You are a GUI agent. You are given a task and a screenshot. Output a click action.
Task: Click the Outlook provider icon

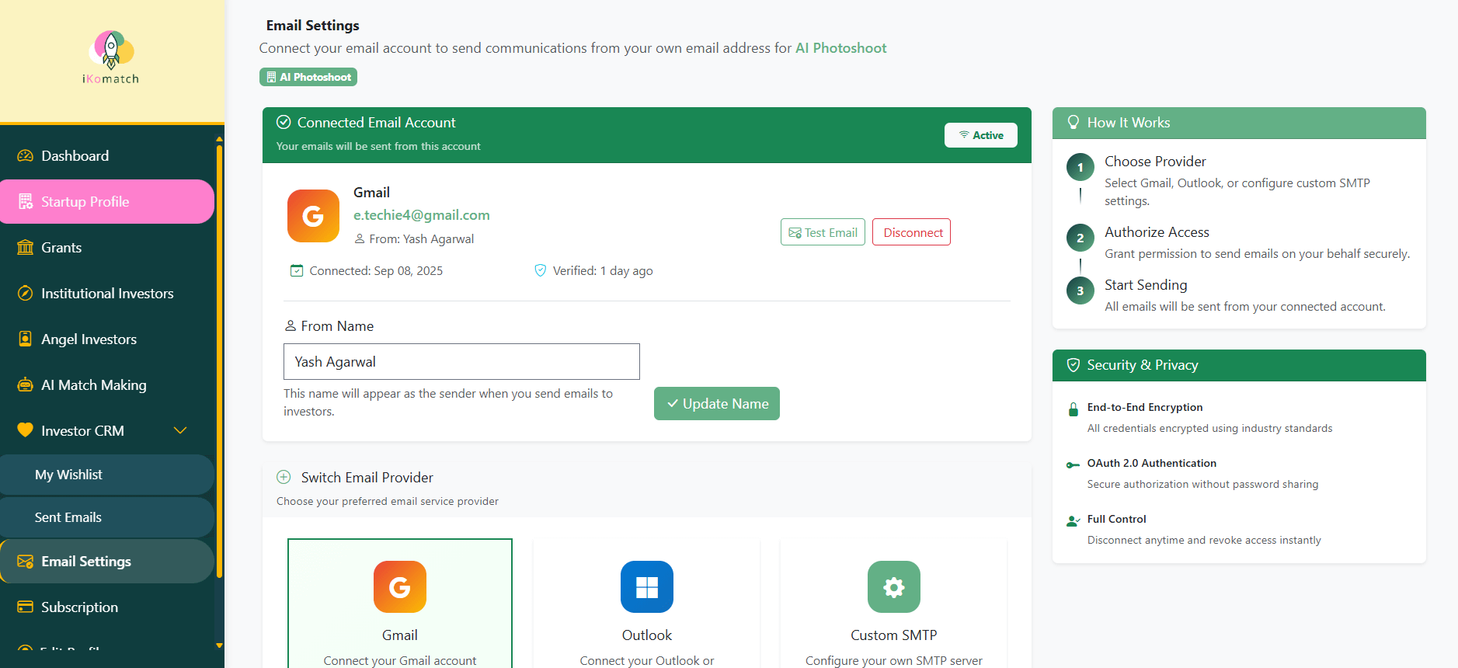coord(647,586)
